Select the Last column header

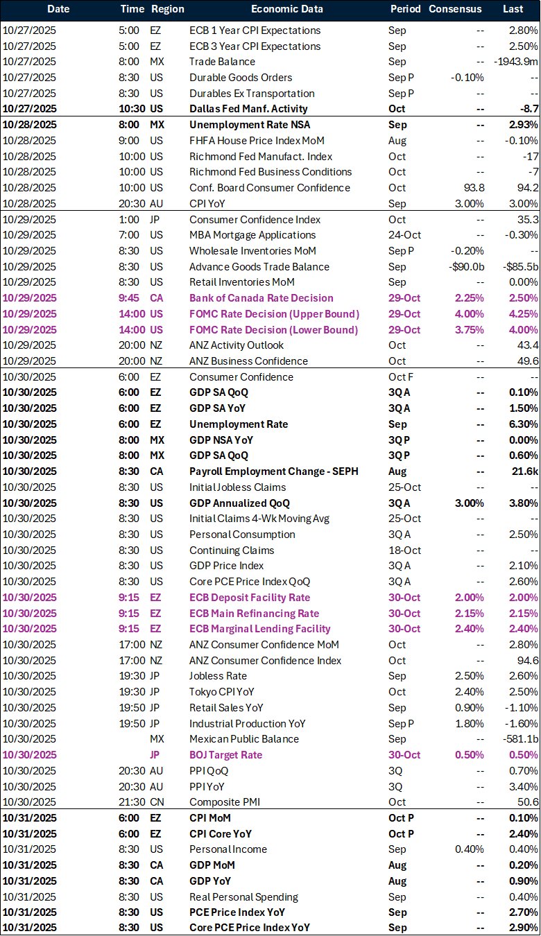pos(513,10)
